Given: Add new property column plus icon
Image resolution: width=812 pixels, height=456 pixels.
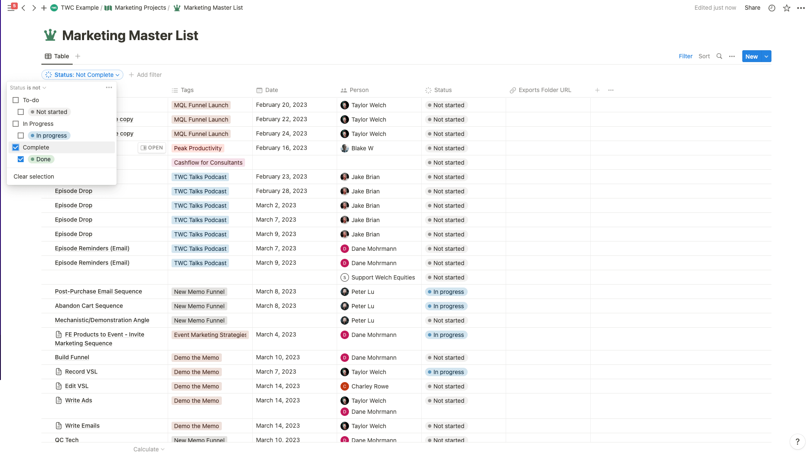Looking at the screenshot, I should click(x=597, y=90).
